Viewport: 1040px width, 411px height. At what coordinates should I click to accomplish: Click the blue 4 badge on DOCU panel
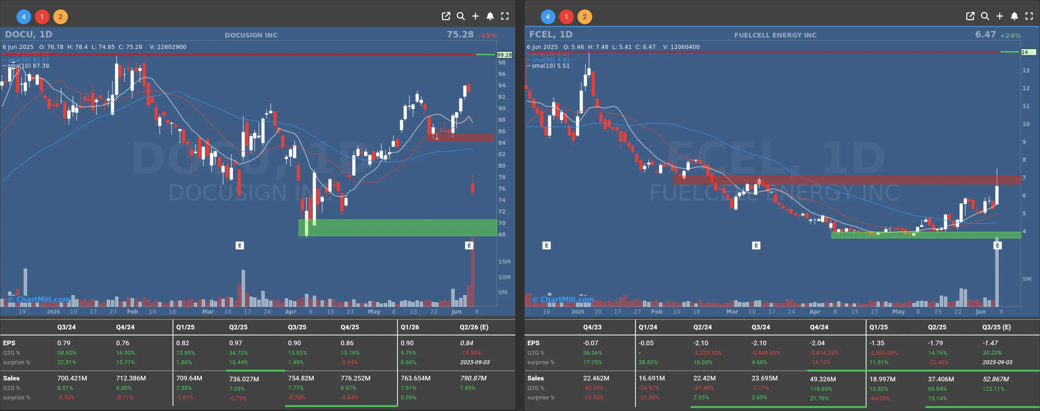click(x=24, y=17)
